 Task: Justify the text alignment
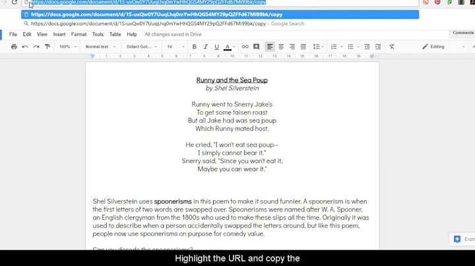click(303, 47)
